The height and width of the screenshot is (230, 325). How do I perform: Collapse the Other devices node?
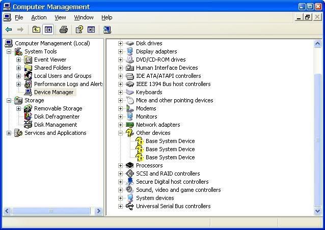[x=121, y=133]
